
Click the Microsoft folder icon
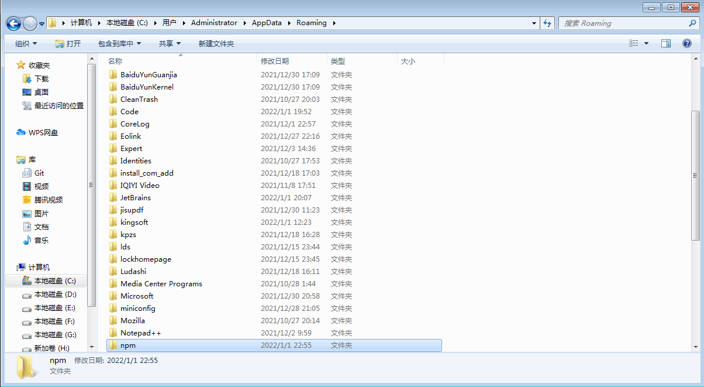coord(113,296)
